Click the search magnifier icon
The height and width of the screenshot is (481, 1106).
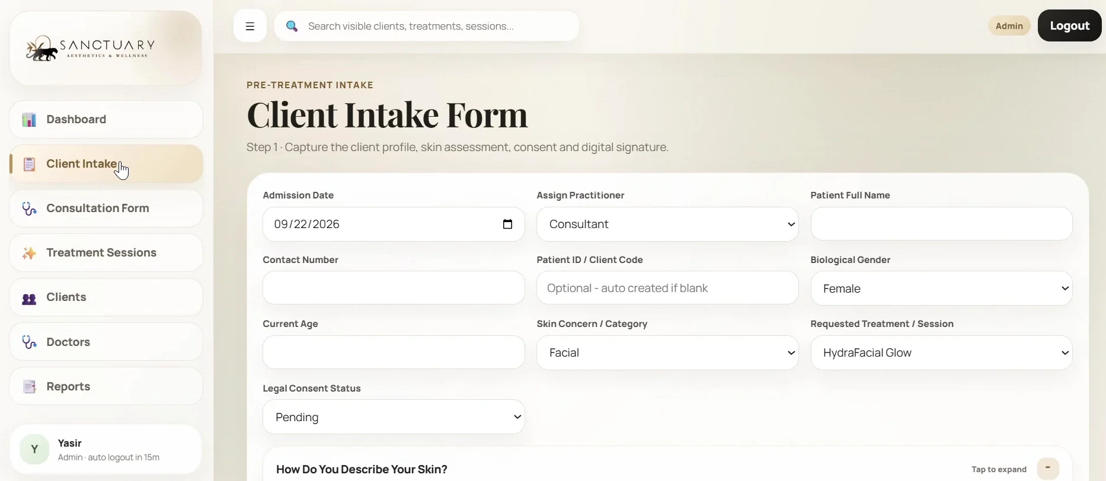pos(292,26)
